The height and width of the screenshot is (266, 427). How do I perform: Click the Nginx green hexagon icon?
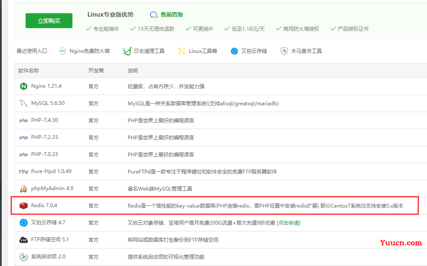tap(24, 87)
